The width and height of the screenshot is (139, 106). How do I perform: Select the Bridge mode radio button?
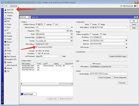99,24
